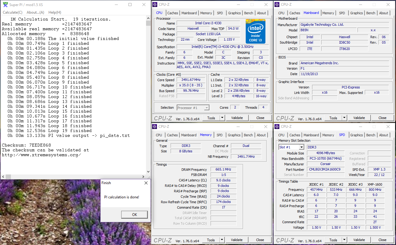396x245 pixels.
Task: Click the CPU-Z icon of the SPD window
Action: (277, 127)
